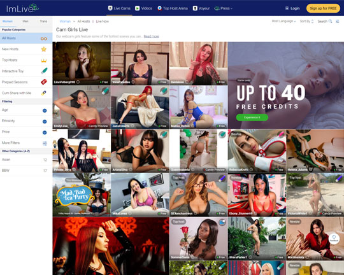Open the Host Language dropdown

283,21
